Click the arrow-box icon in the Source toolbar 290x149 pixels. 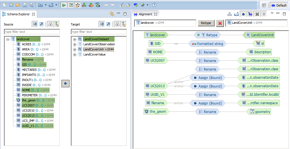[41, 24]
